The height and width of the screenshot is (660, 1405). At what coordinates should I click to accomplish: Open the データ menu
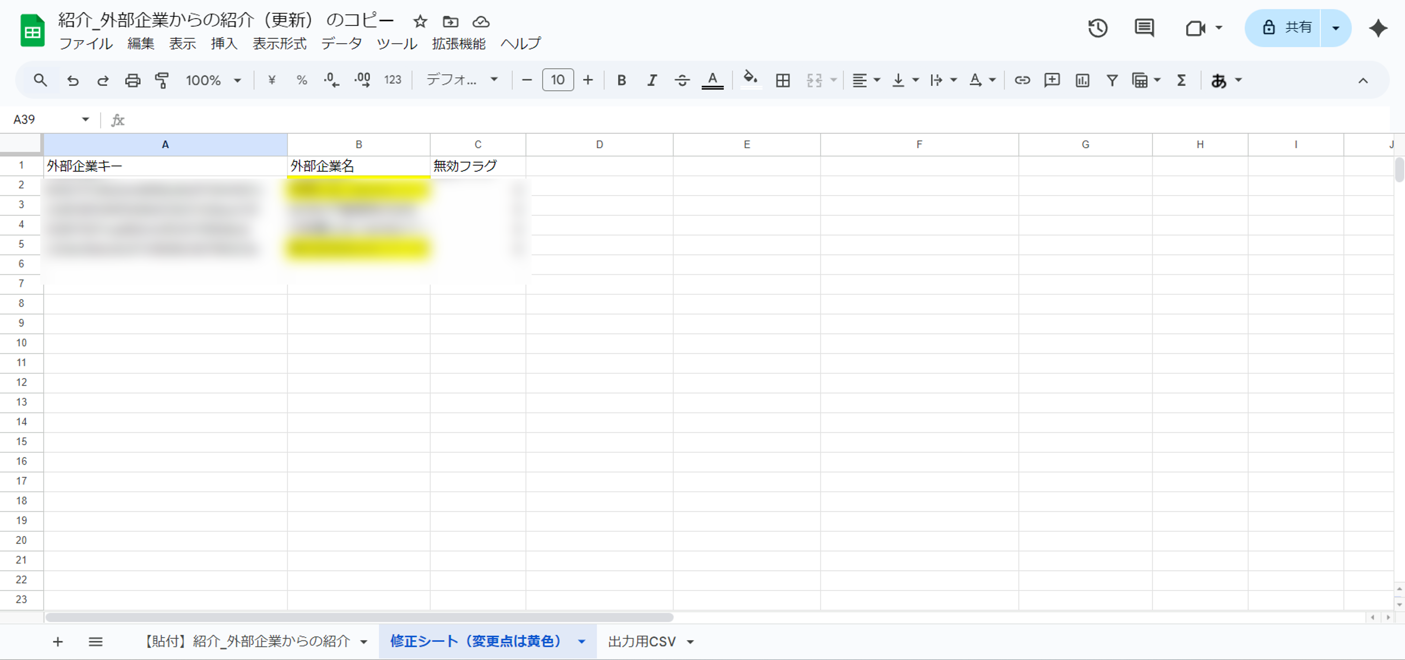[x=341, y=44]
